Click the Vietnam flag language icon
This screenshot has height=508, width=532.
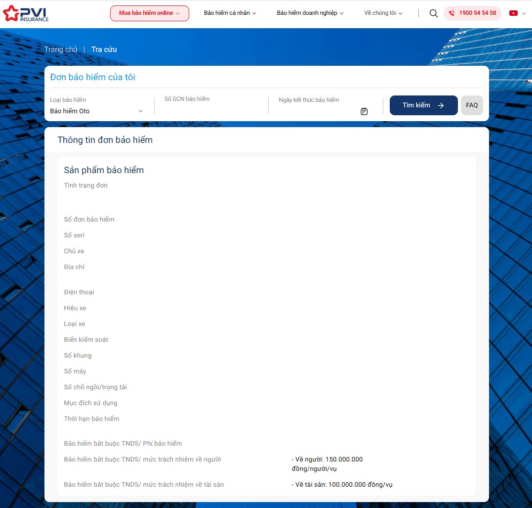coord(513,13)
